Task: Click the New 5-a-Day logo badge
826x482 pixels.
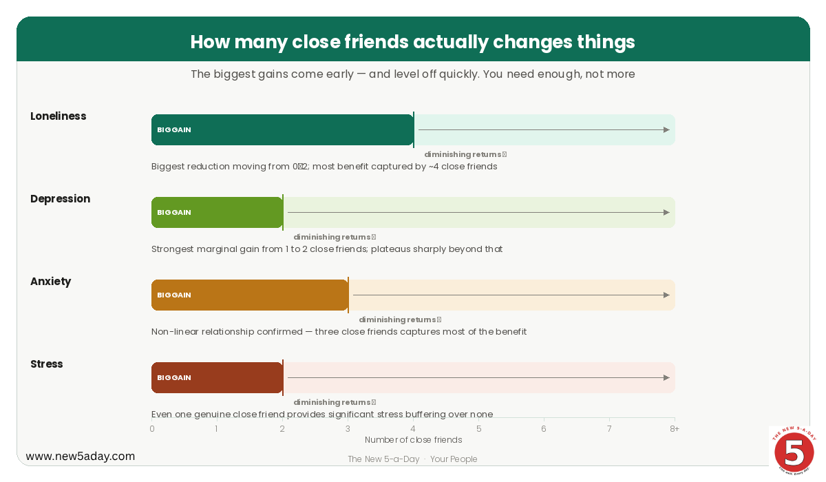Action: (x=794, y=450)
